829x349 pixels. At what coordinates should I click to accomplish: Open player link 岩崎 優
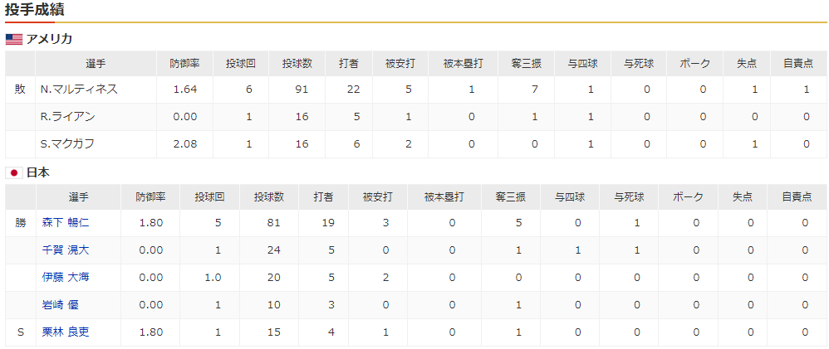(59, 305)
